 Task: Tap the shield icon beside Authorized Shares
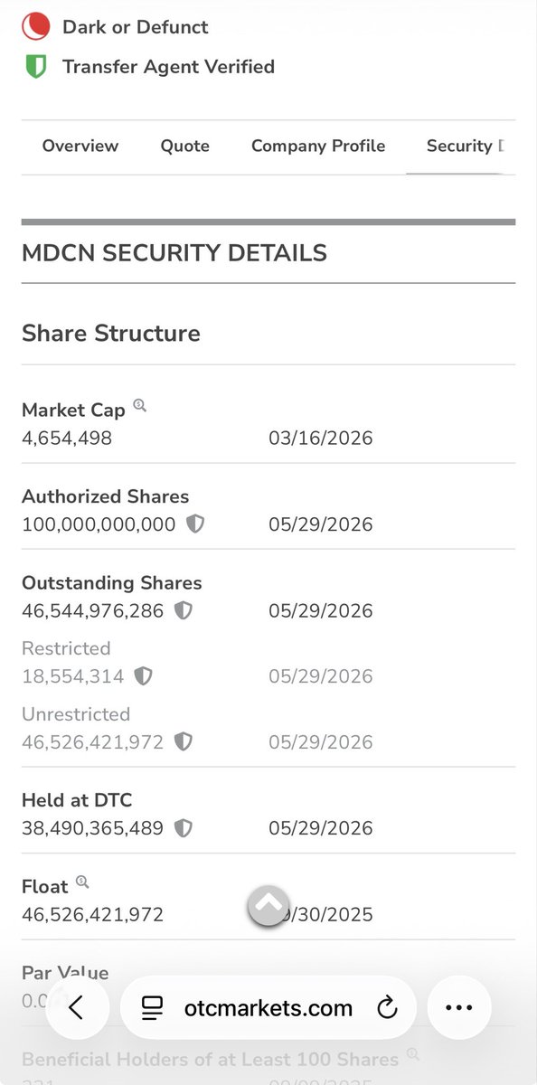195,524
